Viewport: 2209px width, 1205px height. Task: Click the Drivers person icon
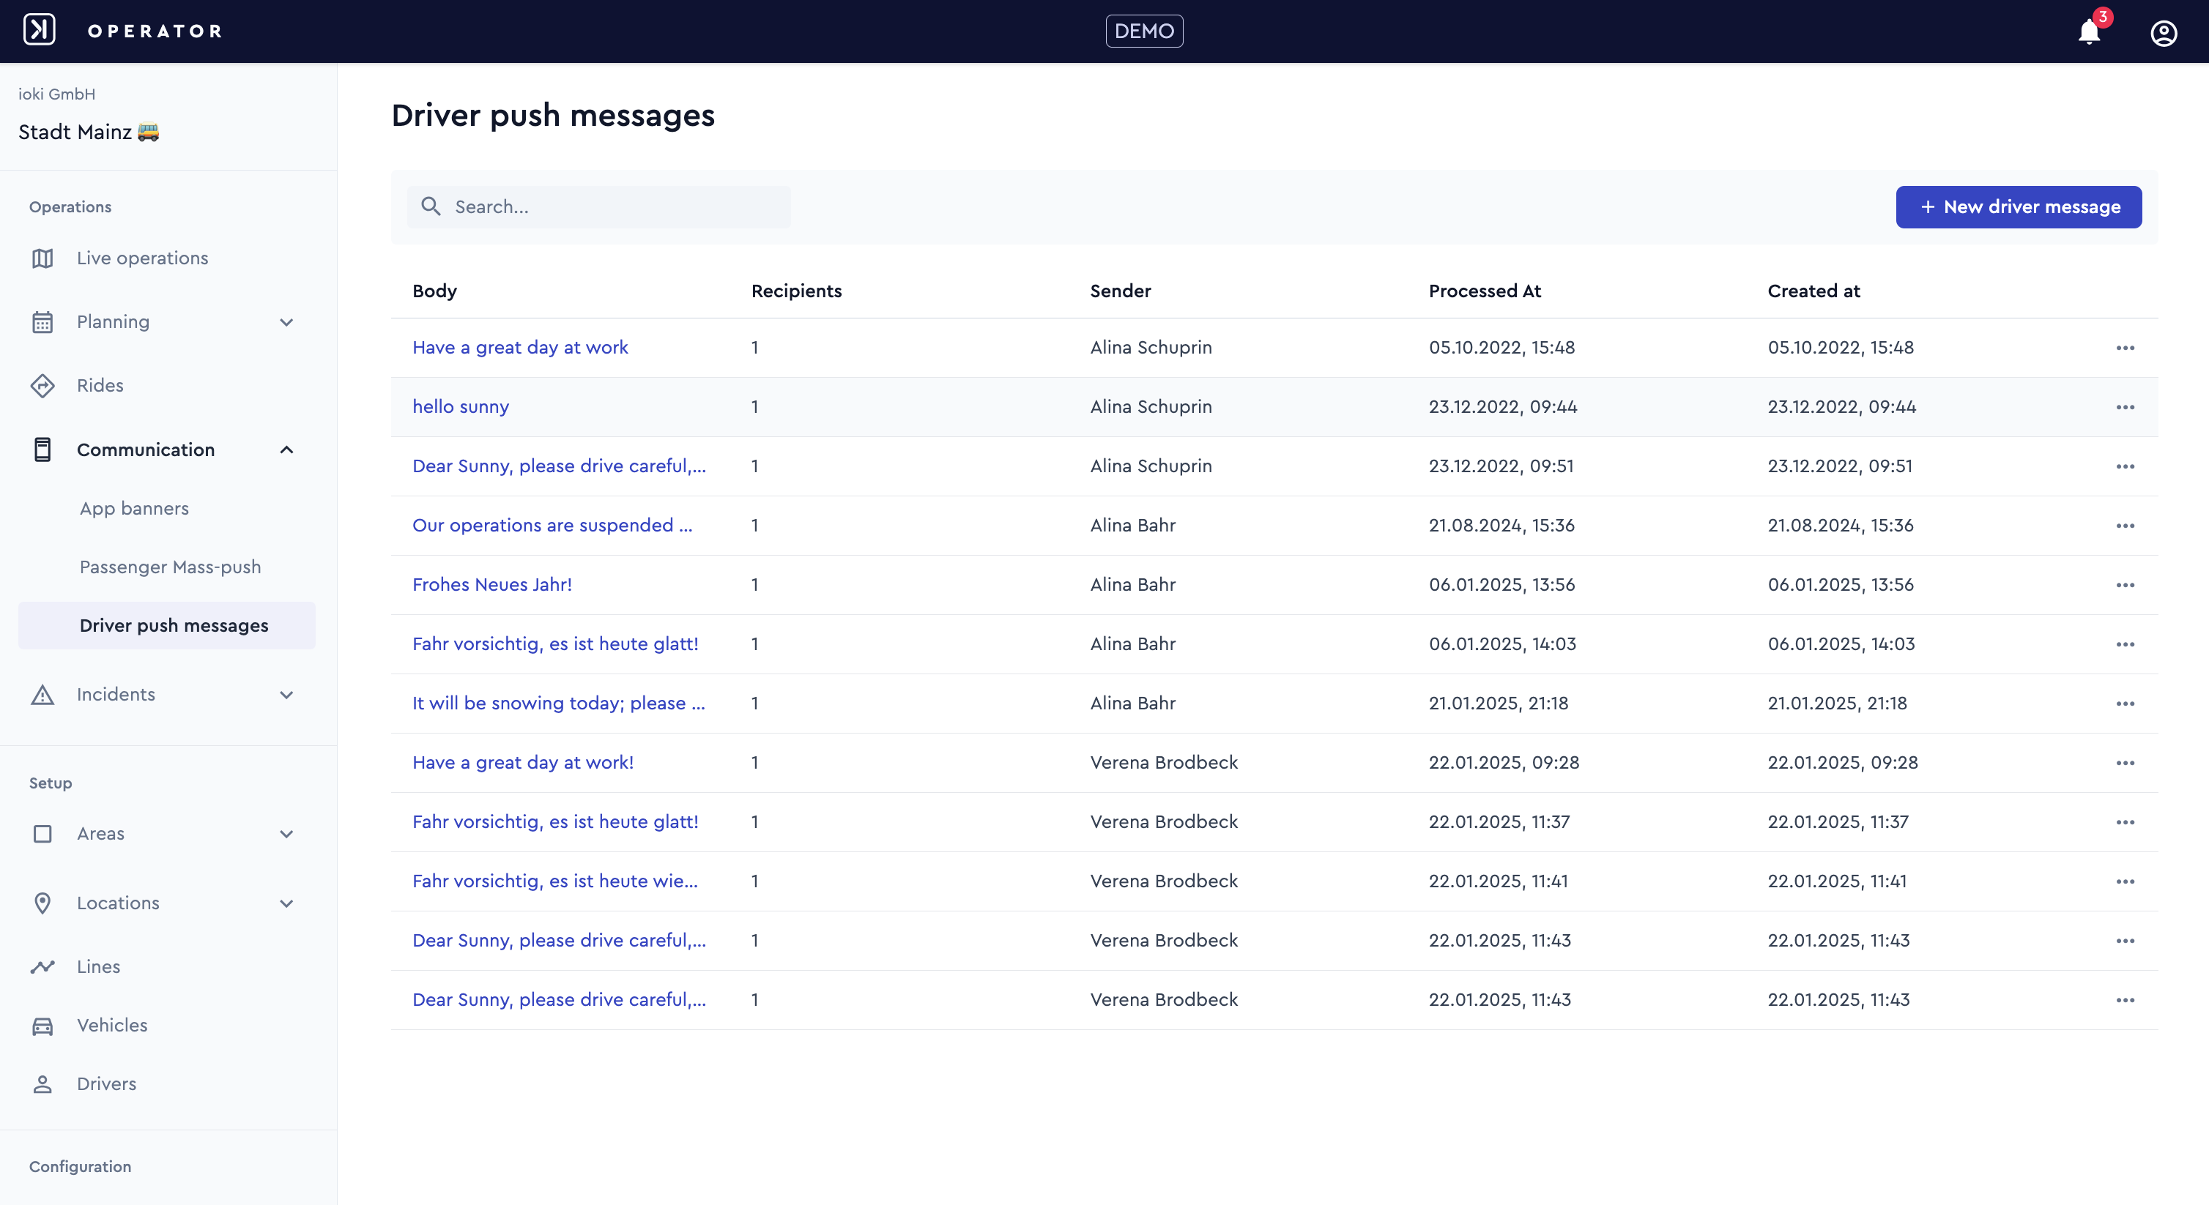click(42, 1084)
